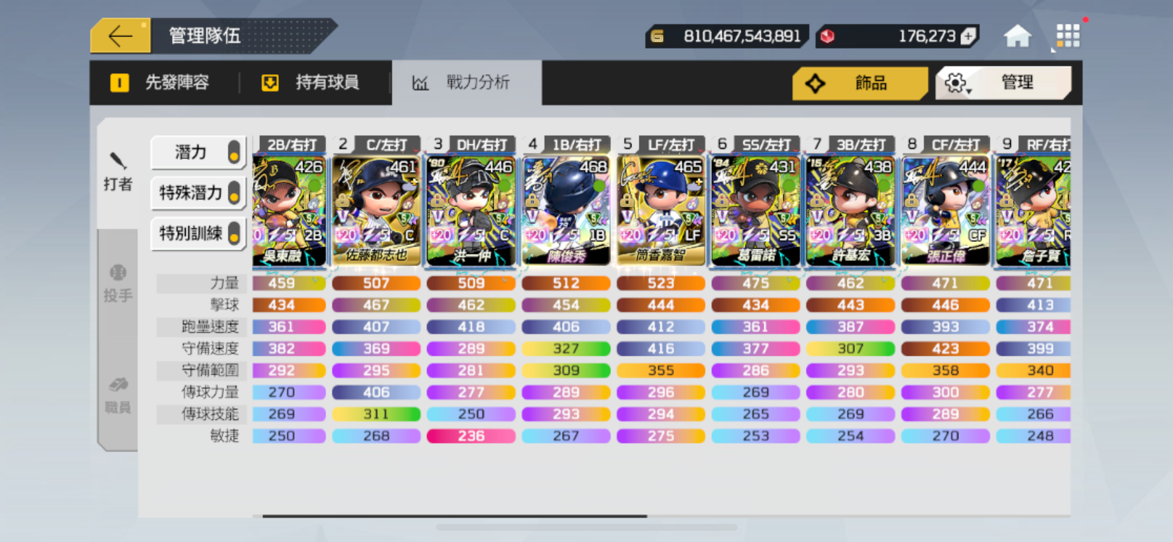Open the 飾品 accessories button
Image resolution: width=1173 pixels, height=542 pixels.
[x=860, y=83]
